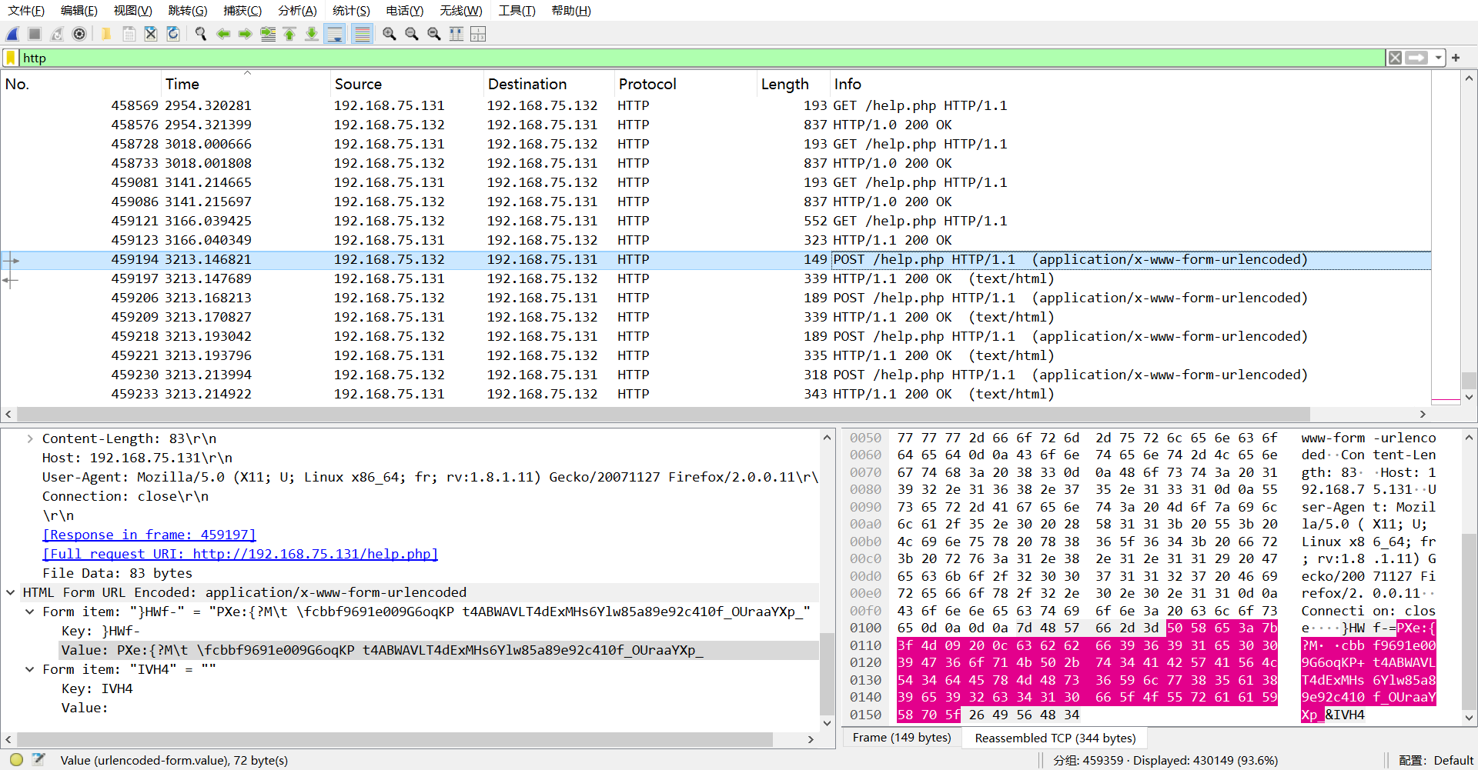Save the capture file
The height and width of the screenshot is (770, 1478).
pyautogui.click(x=129, y=34)
